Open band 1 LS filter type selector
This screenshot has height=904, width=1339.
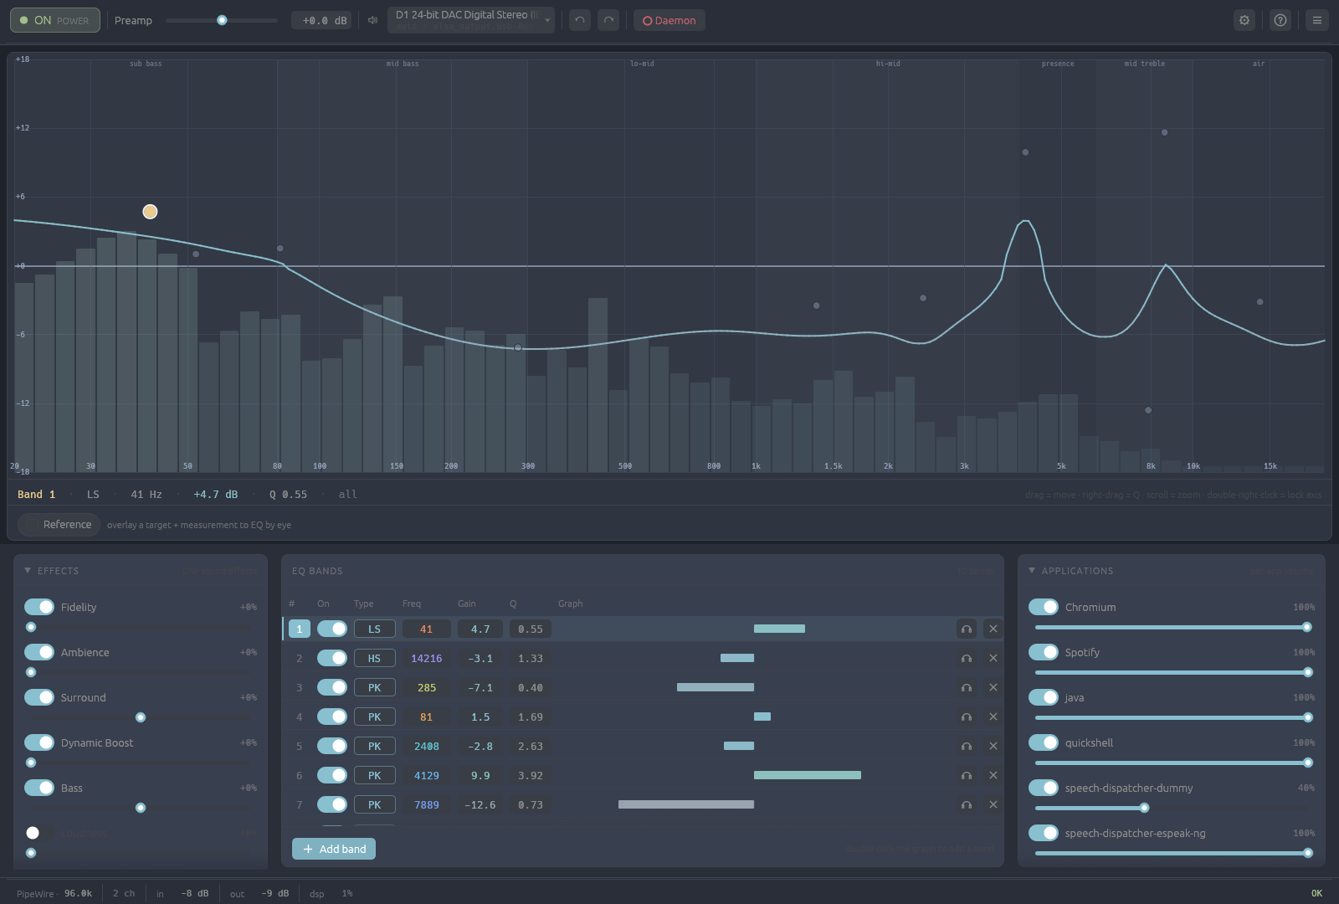[374, 629]
